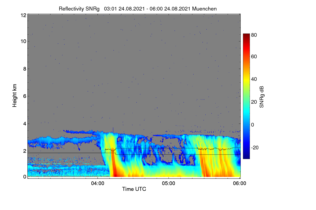This screenshot has width=316, height=210.
Task: Click the colorbar value 20
Action: point(254,102)
